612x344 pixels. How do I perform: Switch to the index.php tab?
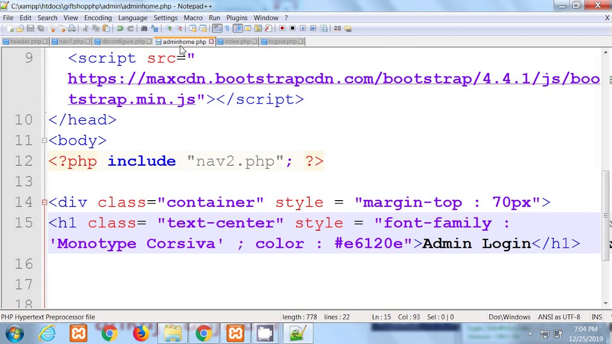point(237,42)
